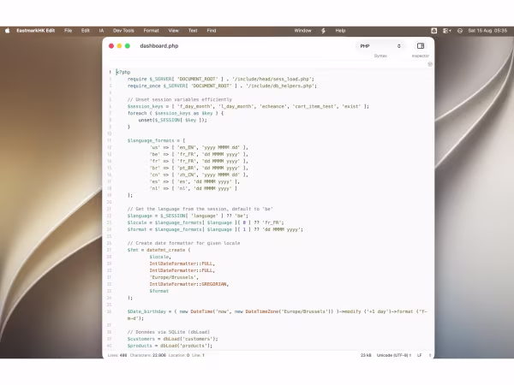The width and height of the screenshot is (514, 385).
Task: Click the $session_keys array line
Action: [248, 106]
